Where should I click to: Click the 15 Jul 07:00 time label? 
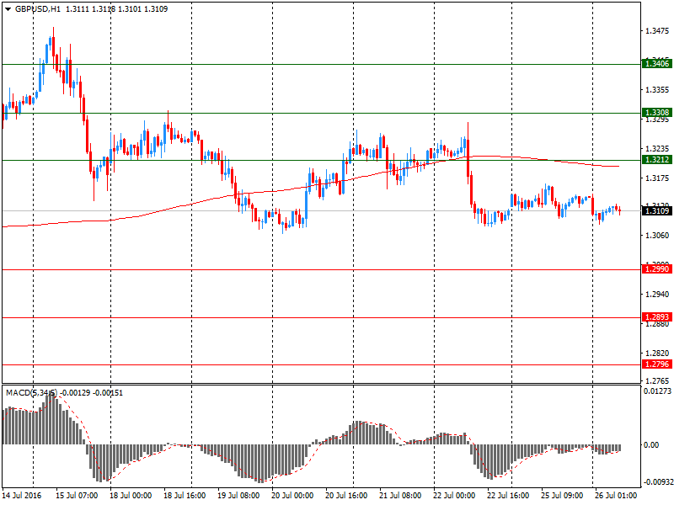click(77, 496)
